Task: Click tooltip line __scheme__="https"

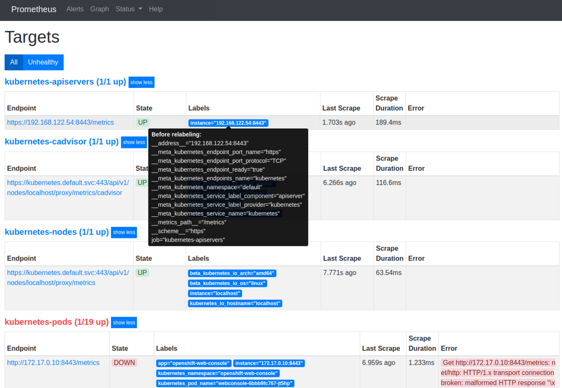Action: click(178, 231)
